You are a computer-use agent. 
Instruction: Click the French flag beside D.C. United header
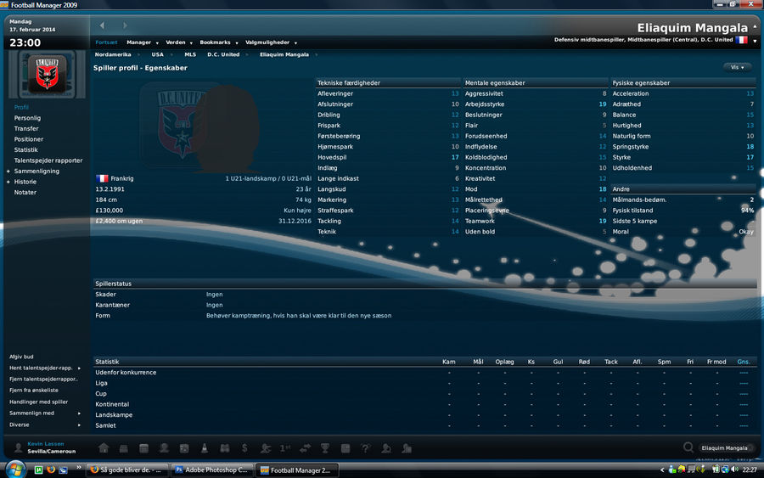click(x=741, y=40)
